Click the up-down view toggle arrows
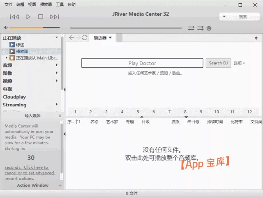The image size is (263, 197). pyautogui.click(x=256, y=38)
